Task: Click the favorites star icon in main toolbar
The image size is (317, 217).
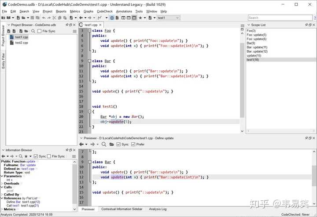Action: point(140,18)
